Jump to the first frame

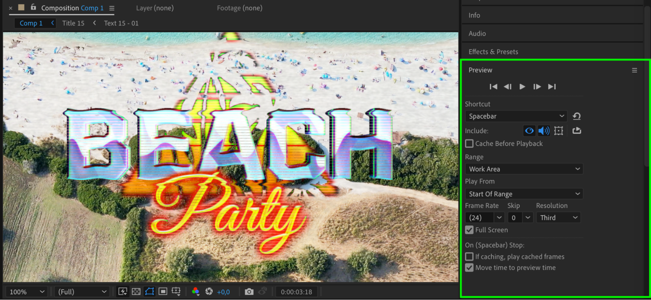tap(493, 87)
